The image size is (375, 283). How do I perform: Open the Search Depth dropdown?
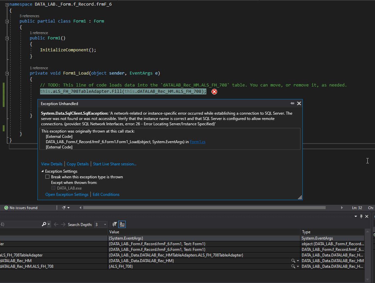[x=101, y=224]
